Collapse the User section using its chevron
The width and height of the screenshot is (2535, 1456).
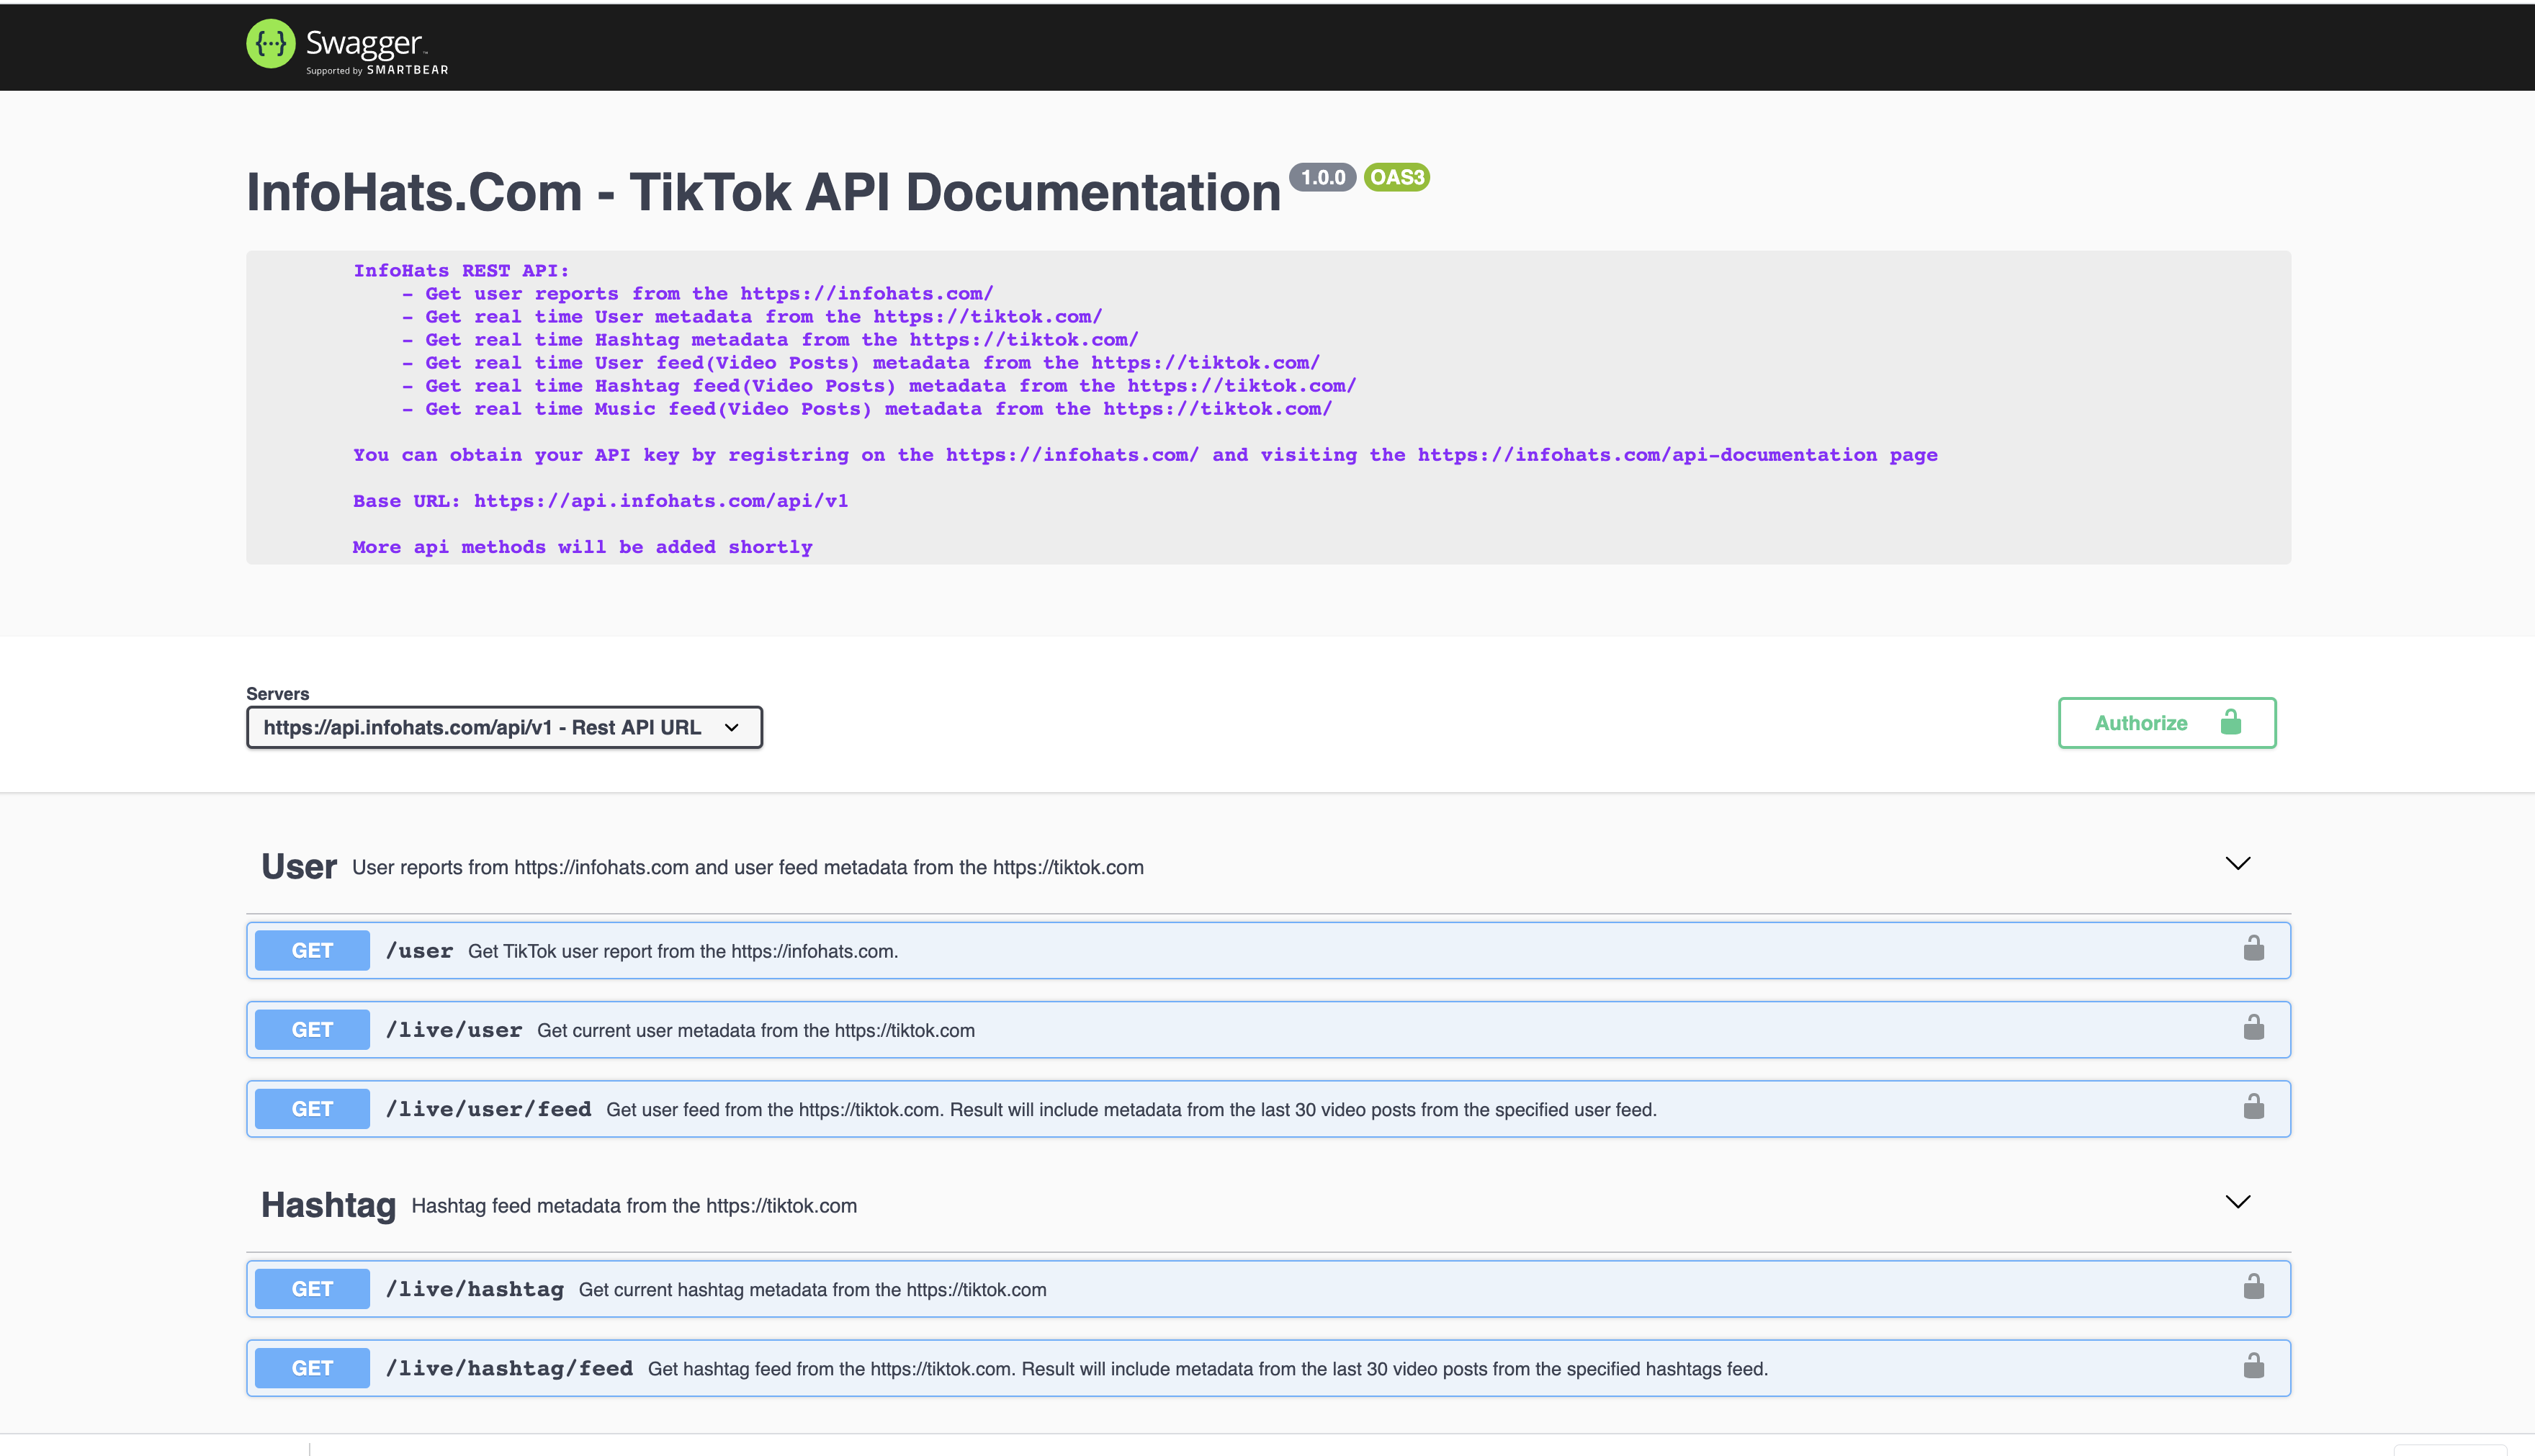point(2239,863)
